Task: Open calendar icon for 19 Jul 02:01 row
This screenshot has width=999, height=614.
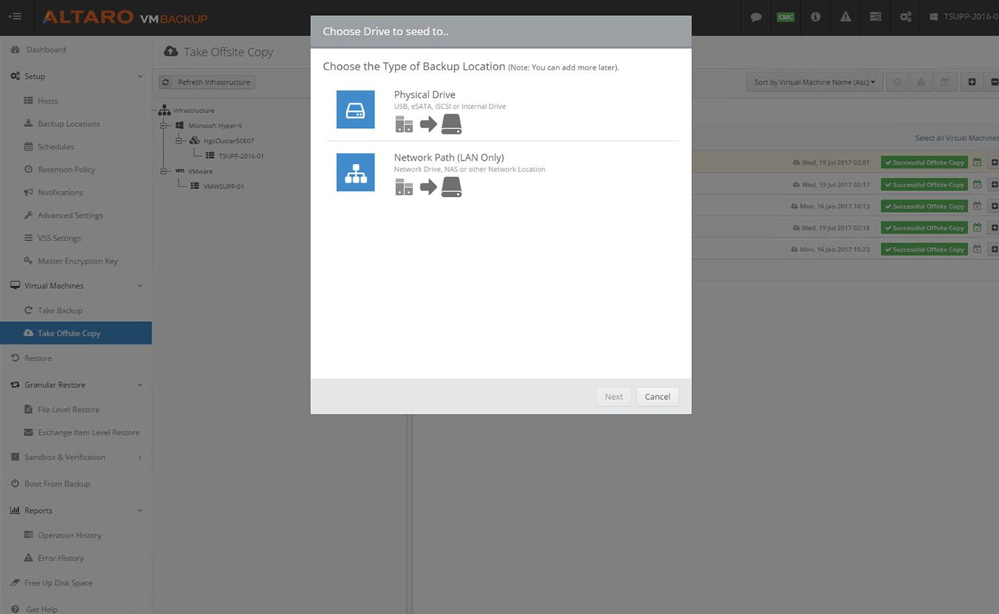Action: (x=977, y=162)
